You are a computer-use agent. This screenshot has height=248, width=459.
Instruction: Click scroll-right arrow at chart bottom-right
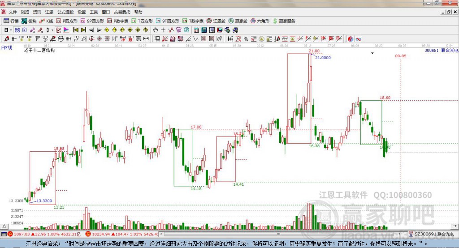click(455, 226)
